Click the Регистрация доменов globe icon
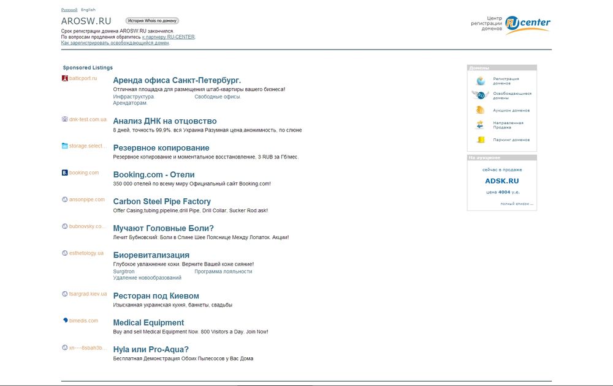 click(481, 81)
